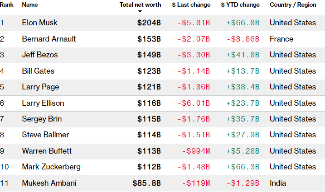Image resolution: width=325 pixels, height=192 pixels.
Task: Click France in the Country column
Action: click(x=281, y=39)
